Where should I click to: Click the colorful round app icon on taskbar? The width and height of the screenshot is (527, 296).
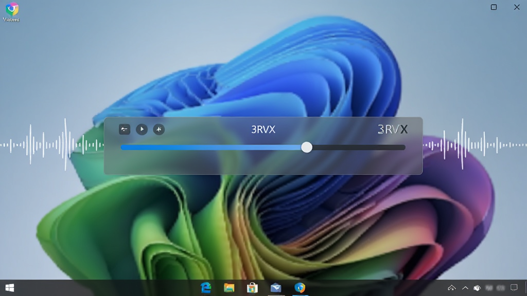(300, 288)
